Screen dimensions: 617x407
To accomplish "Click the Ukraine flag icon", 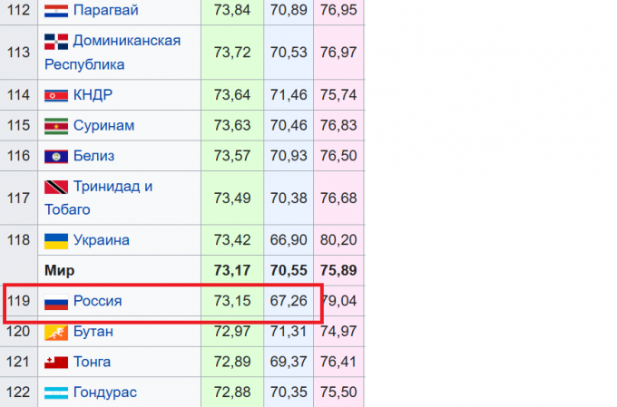I will pyautogui.click(x=56, y=241).
